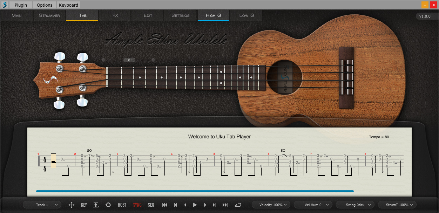Open the Settings tab

181,15
